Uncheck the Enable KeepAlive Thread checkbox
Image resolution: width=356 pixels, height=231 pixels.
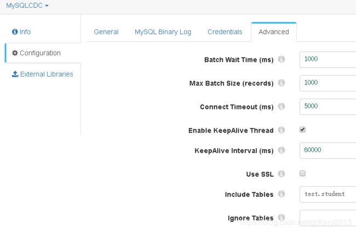click(302, 130)
